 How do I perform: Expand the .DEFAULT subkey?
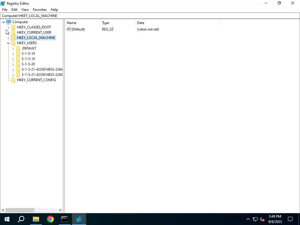(13, 48)
